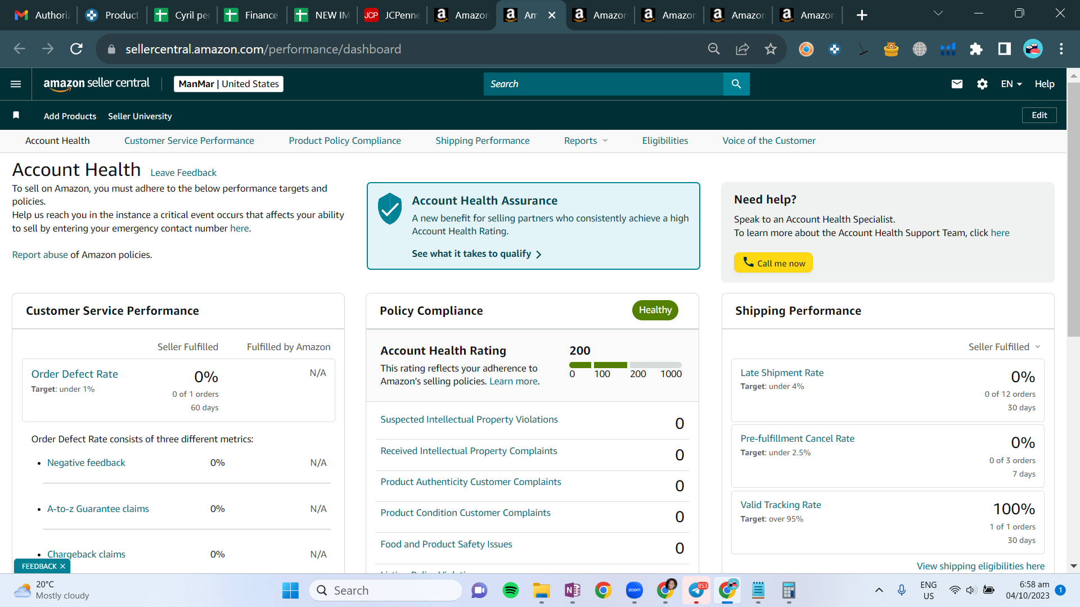Viewport: 1080px width, 607px height.
Task: Open the Valid Tracking Rate link
Action: click(x=781, y=505)
